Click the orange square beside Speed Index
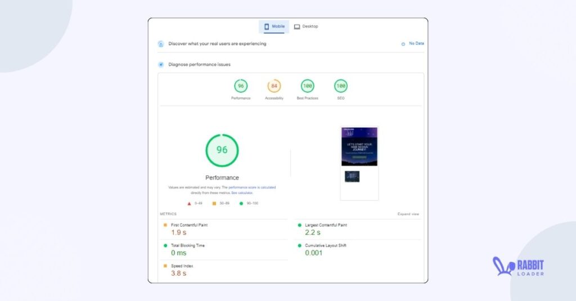 point(165,266)
